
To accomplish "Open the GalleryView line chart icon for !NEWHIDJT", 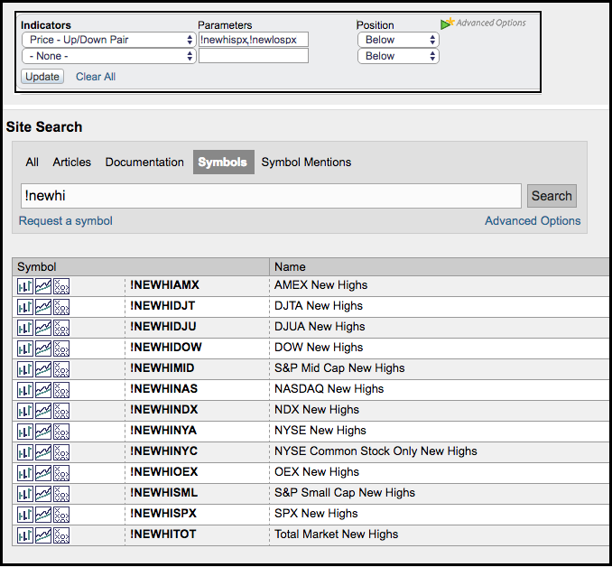I will (43, 306).
